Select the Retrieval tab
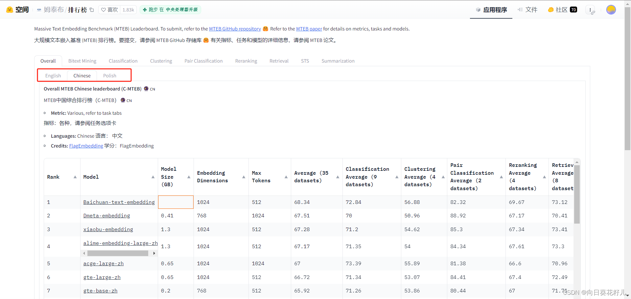This screenshot has width=631, height=299. point(279,61)
